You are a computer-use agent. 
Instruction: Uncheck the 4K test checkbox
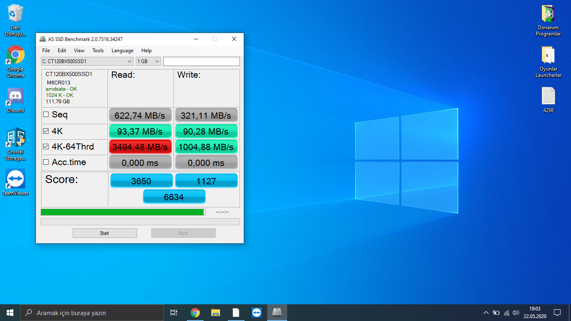(46, 131)
